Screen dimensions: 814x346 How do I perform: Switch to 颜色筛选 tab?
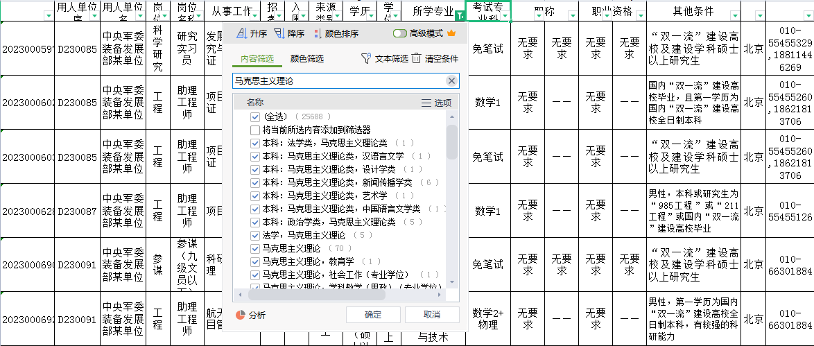[x=306, y=59]
